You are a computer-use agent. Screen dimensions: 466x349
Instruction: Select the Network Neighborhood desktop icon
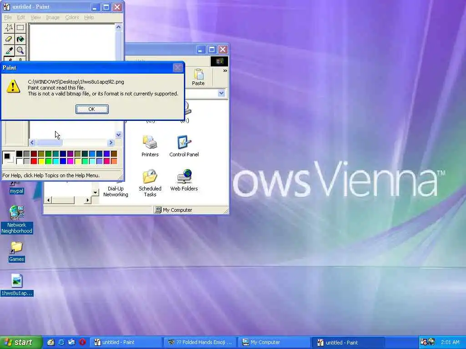(17, 219)
